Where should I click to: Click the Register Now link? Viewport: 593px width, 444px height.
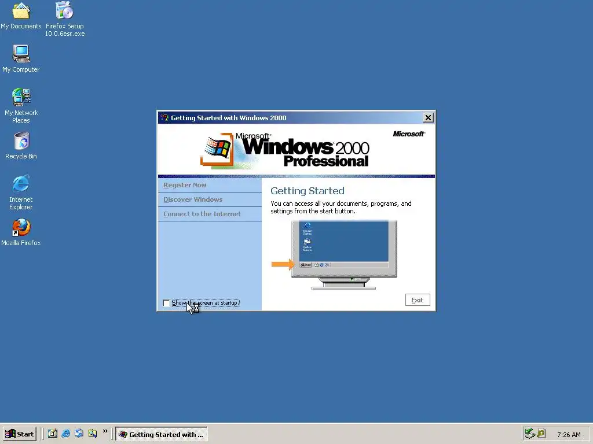(x=185, y=185)
